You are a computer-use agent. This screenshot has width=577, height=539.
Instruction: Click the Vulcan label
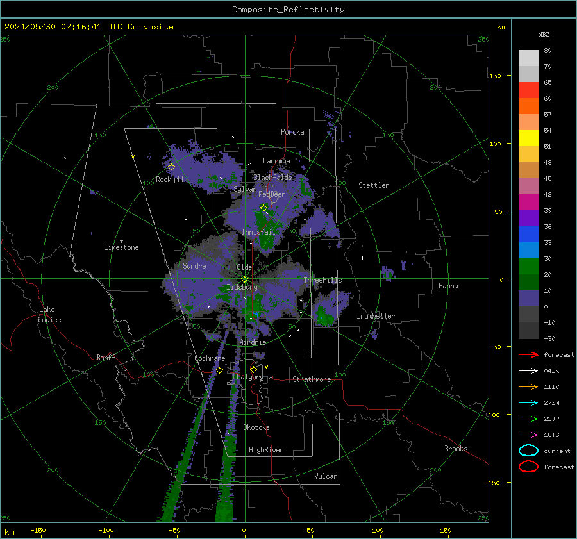tap(326, 476)
